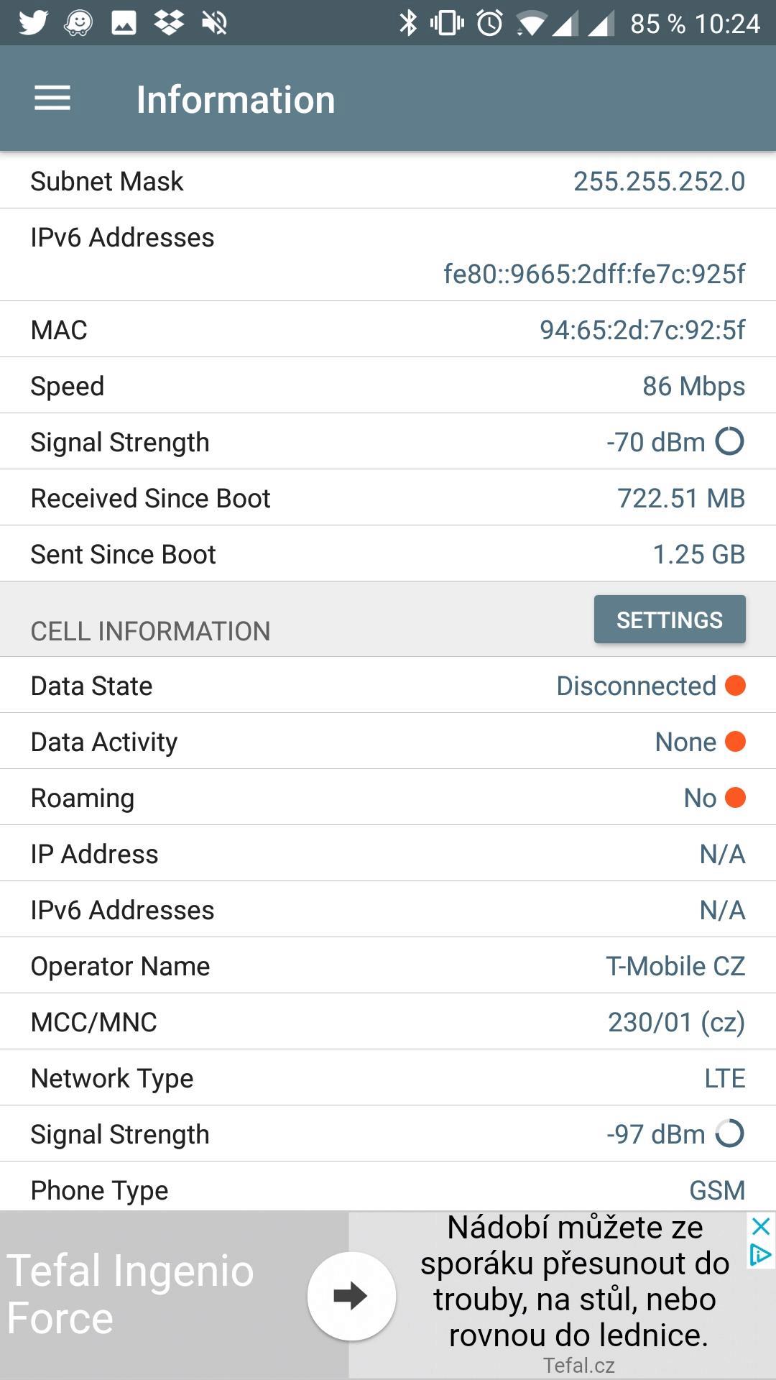Click the ad arrow button
The height and width of the screenshot is (1380, 776).
(x=351, y=1296)
